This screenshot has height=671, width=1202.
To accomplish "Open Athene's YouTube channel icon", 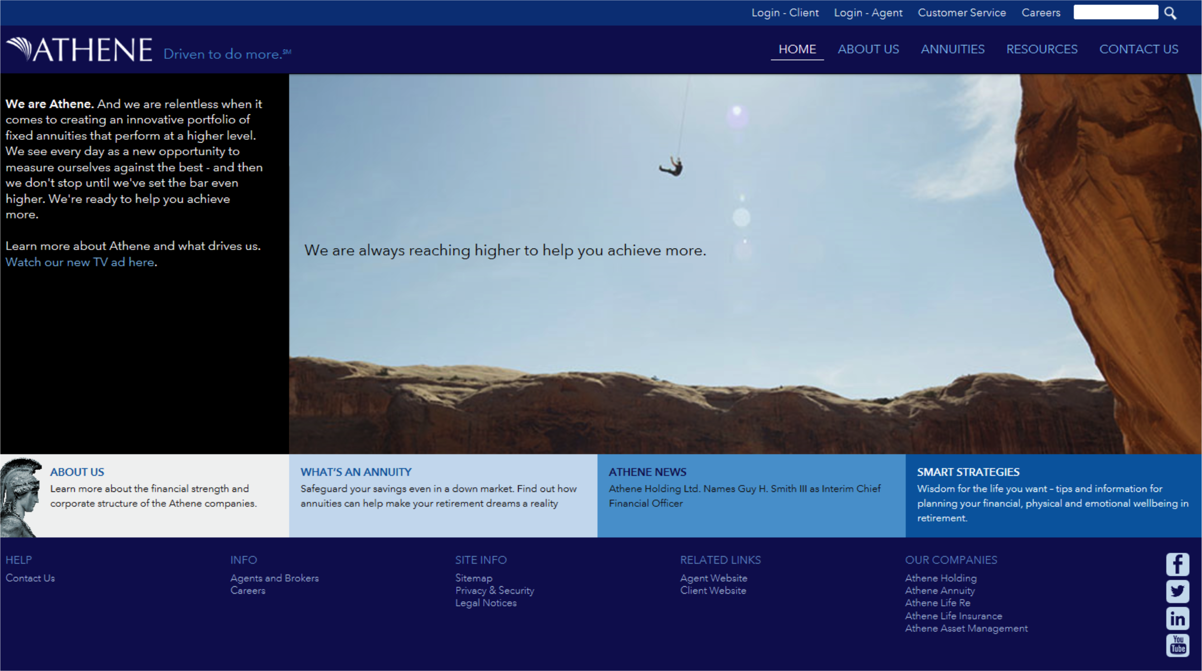I will coord(1177,645).
